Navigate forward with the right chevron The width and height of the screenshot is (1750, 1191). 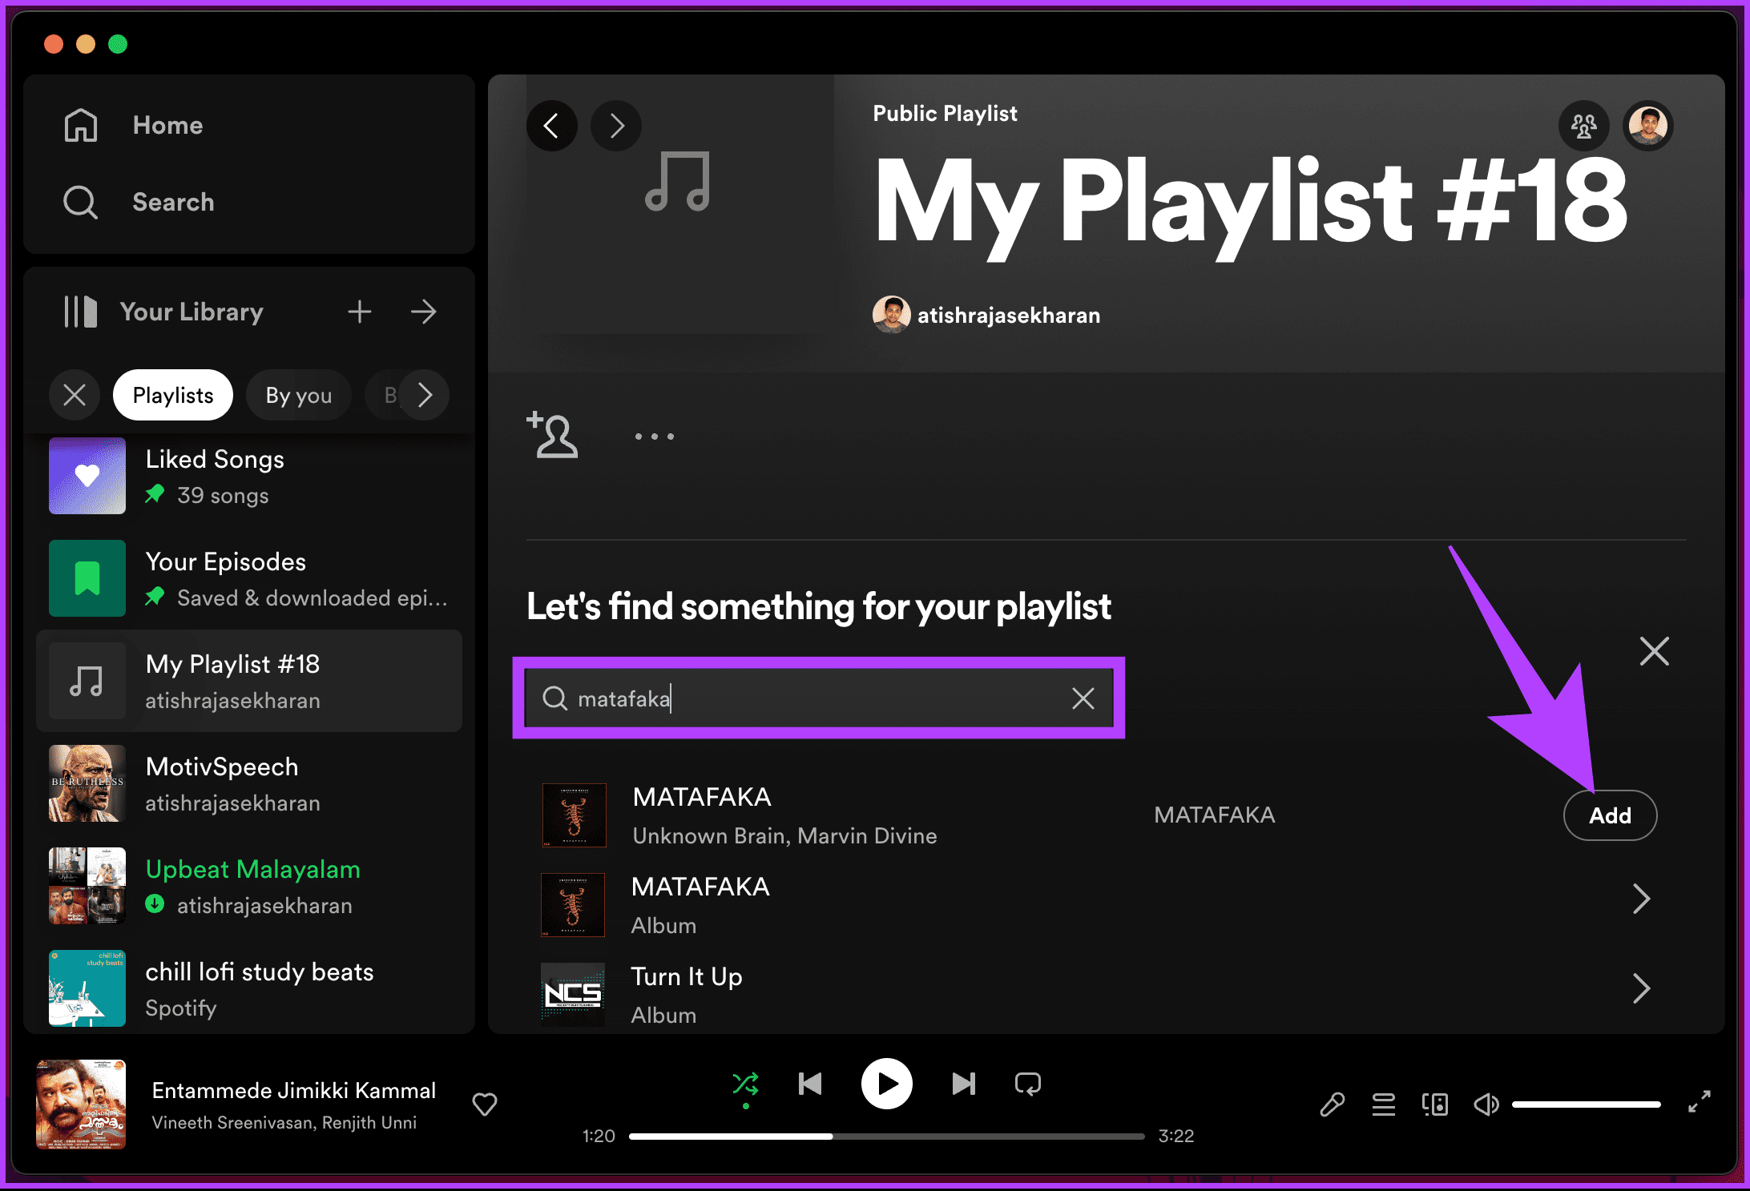615,126
